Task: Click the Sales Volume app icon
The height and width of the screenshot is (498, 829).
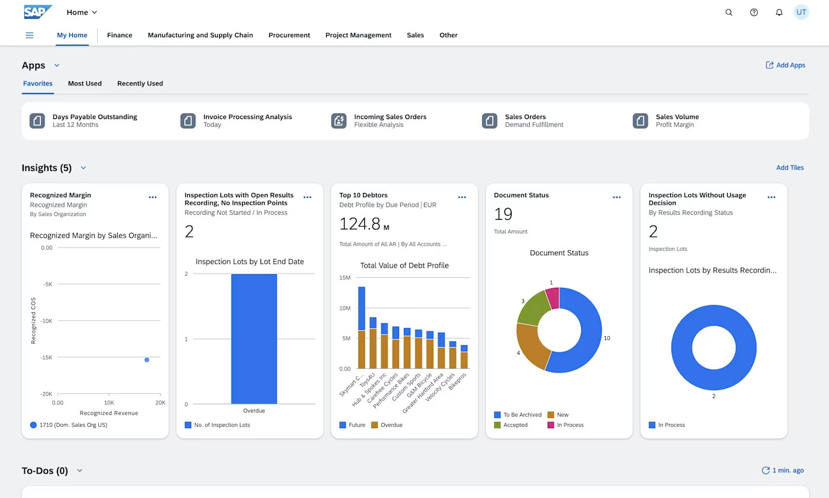Action: pyautogui.click(x=640, y=120)
